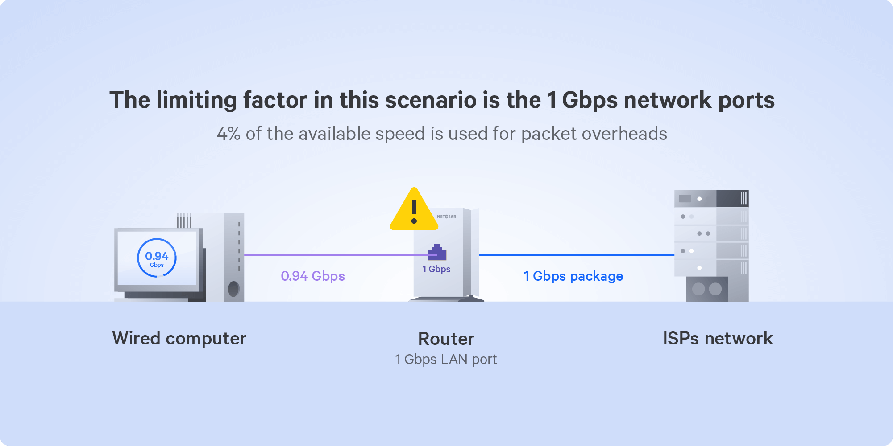Click the "Router" caption

(446, 339)
